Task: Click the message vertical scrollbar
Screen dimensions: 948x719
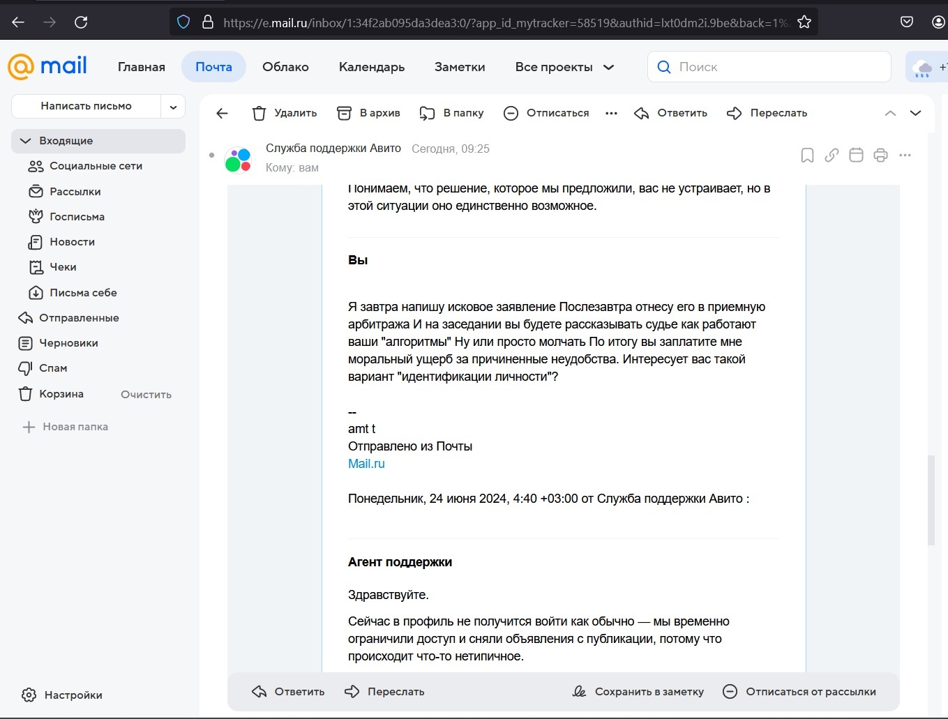Action: pyautogui.click(x=931, y=499)
